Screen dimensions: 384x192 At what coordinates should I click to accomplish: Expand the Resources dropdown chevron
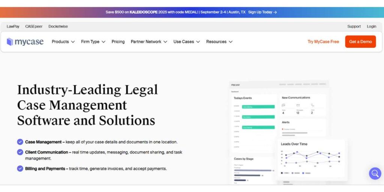coord(231,42)
